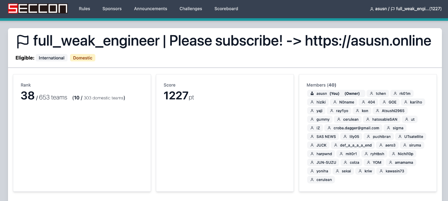Click the 653 teams text
The image size is (448, 201).
pos(53,97)
